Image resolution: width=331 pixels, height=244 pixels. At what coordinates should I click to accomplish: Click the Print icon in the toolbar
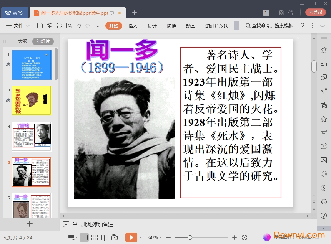(59, 26)
